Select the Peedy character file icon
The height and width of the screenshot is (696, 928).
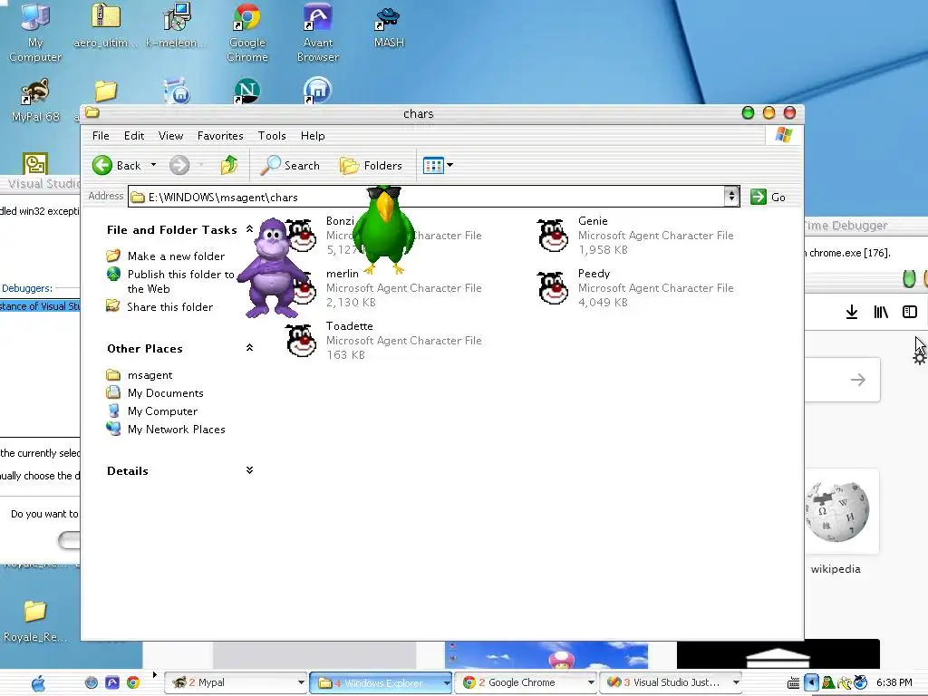pos(553,287)
